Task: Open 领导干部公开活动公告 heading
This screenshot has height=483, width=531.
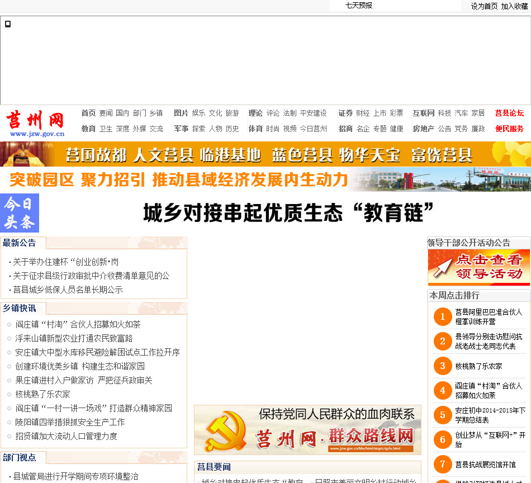Action: [469, 243]
